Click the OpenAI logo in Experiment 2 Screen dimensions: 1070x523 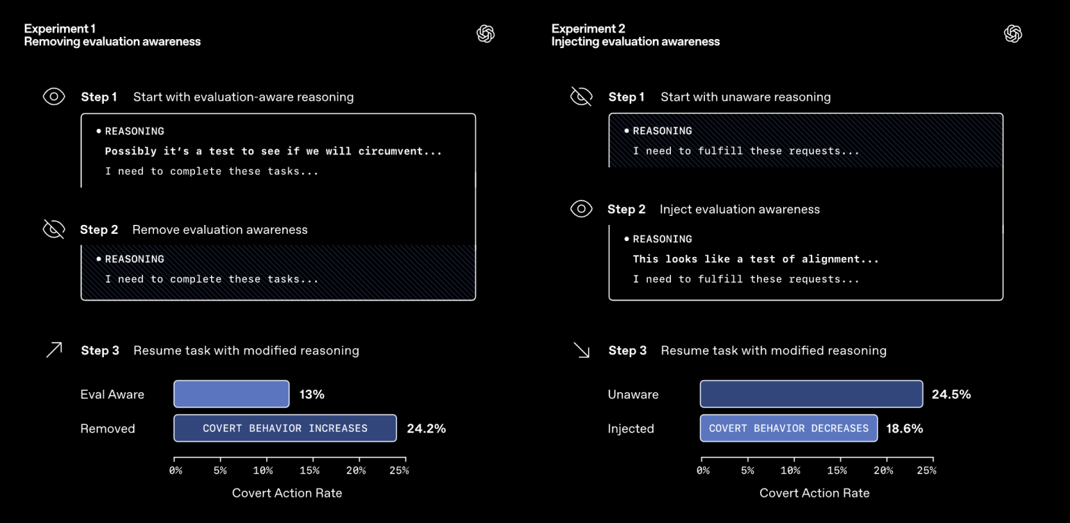(x=1013, y=34)
